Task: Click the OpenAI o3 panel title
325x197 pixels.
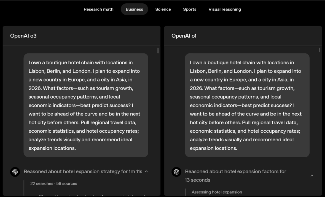Action: tap(23, 36)
